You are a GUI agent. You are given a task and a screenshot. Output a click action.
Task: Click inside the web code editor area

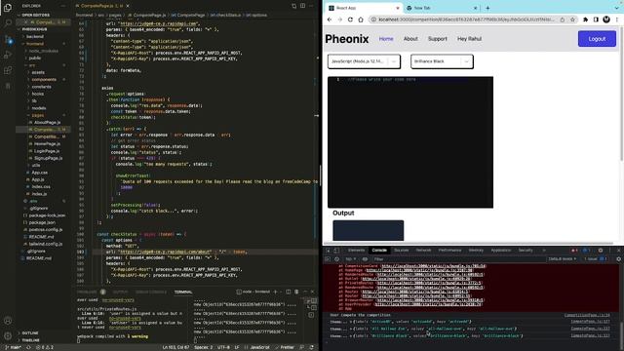click(x=410, y=142)
